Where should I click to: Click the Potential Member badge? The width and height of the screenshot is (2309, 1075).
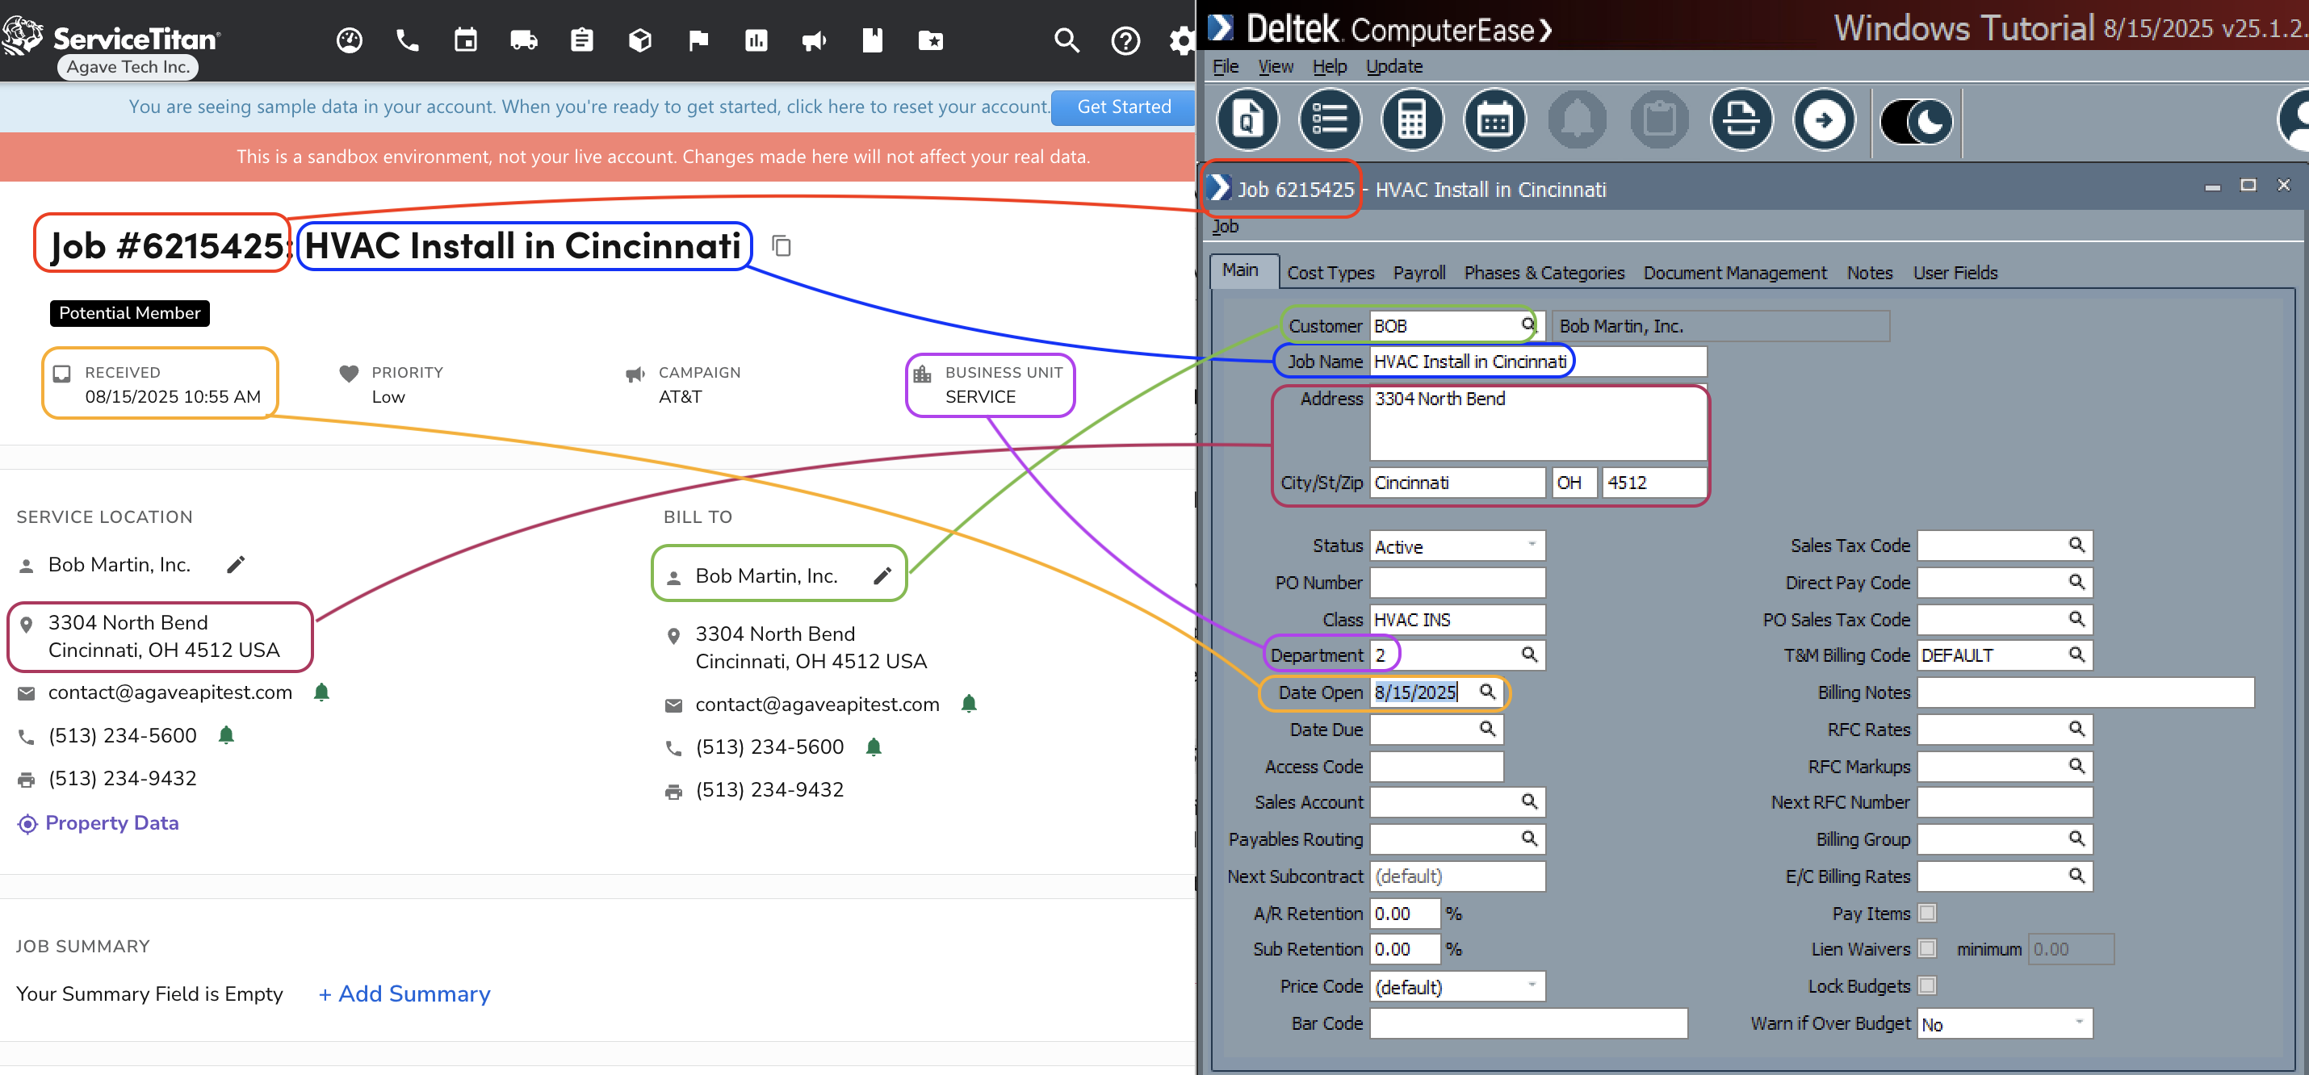tap(129, 312)
